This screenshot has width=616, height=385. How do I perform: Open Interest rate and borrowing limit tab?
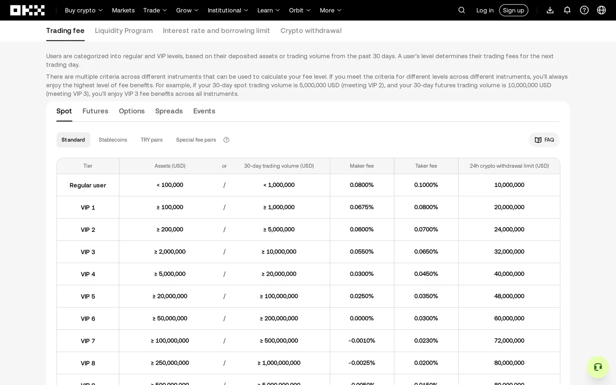tap(216, 30)
